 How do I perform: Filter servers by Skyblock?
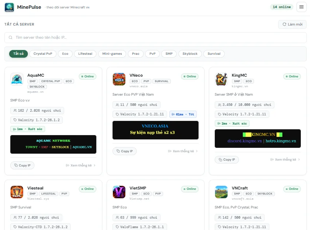click(x=190, y=54)
